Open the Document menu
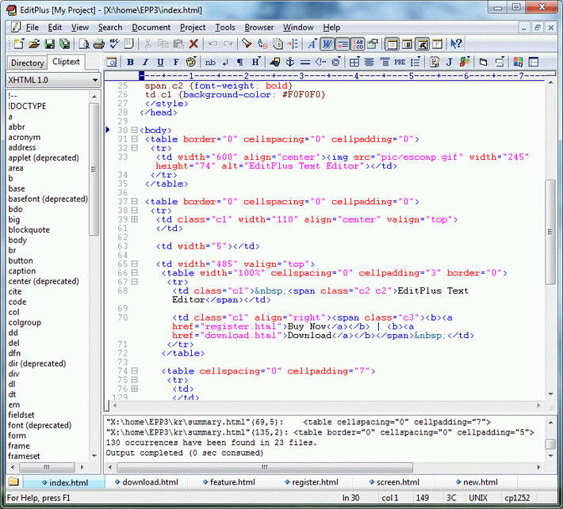Viewport: 563px width, 509px height. 151,27
